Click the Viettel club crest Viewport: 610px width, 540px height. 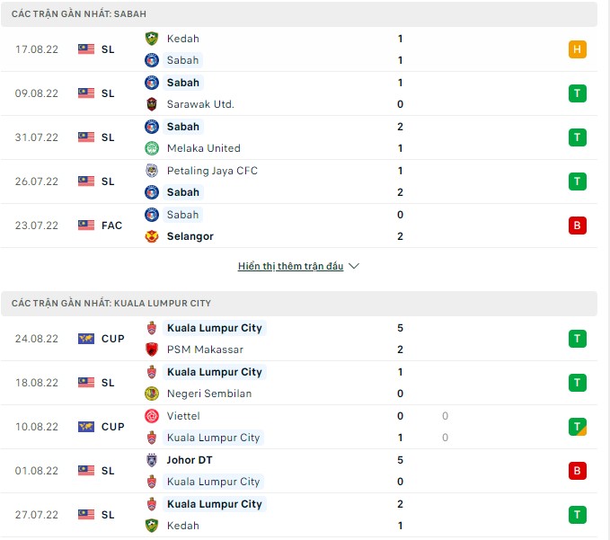point(152,416)
